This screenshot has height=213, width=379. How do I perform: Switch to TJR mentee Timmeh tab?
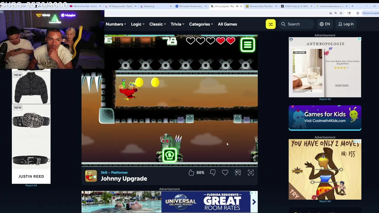pos(191,6)
